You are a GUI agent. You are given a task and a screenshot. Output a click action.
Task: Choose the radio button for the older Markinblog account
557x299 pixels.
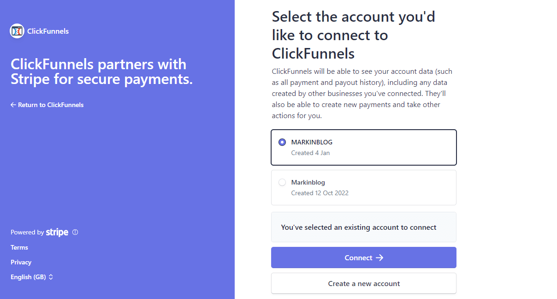(282, 182)
